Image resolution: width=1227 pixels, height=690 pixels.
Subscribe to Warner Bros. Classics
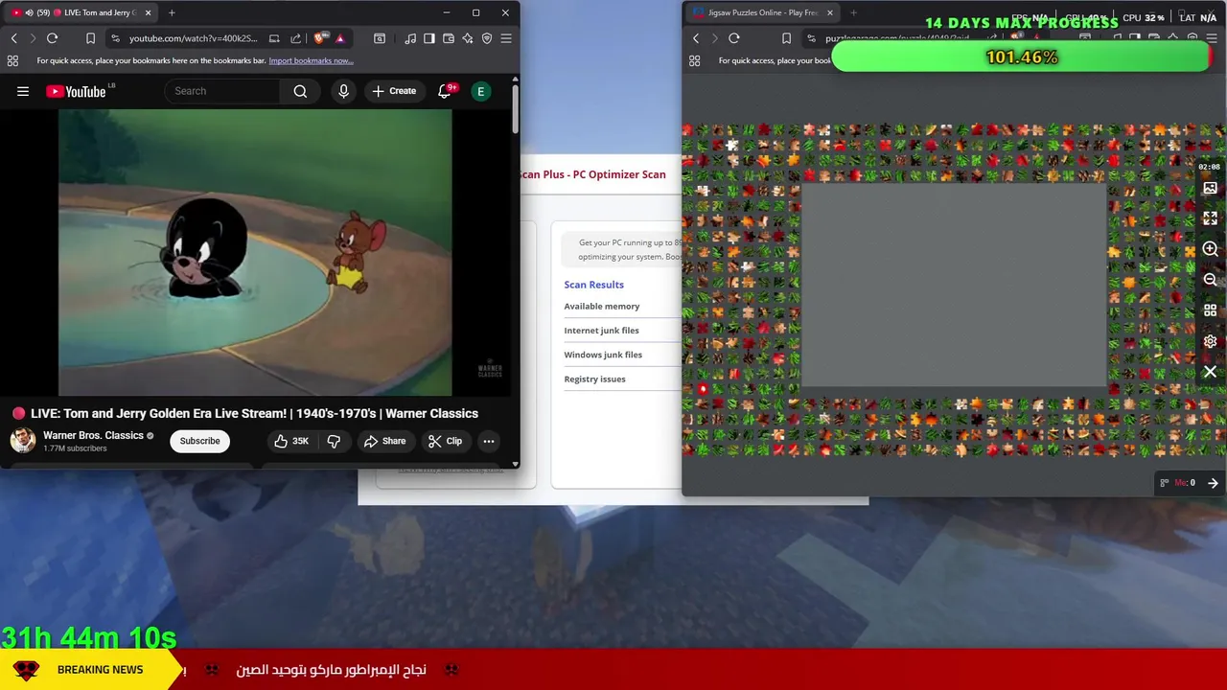[x=199, y=441]
